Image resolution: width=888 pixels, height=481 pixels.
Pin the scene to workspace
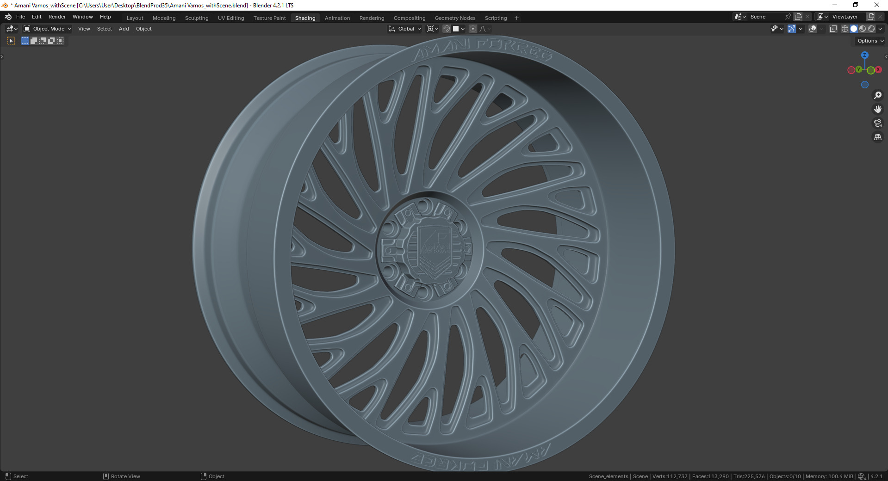pyautogui.click(x=789, y=17)
